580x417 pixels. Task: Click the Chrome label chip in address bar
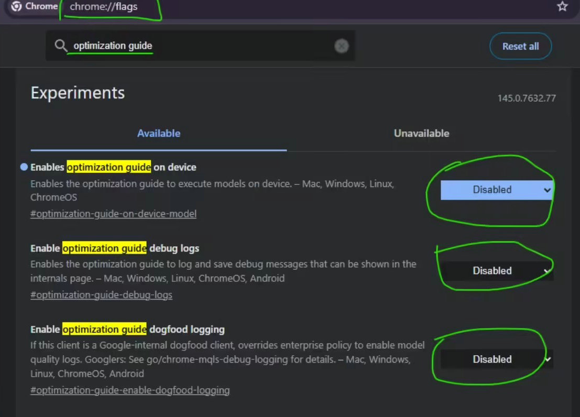pyautogui.click(x=35, y=6)
